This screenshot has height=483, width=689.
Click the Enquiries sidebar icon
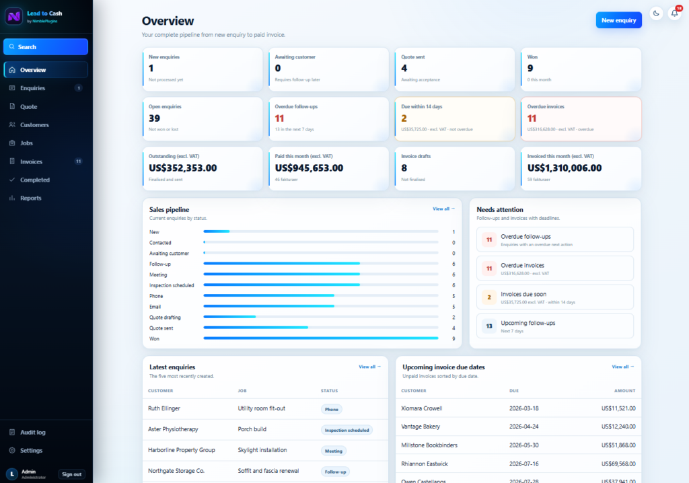pos(12,88)
